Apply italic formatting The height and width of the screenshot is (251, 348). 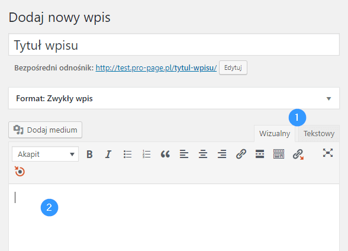(x=108, y=154)
